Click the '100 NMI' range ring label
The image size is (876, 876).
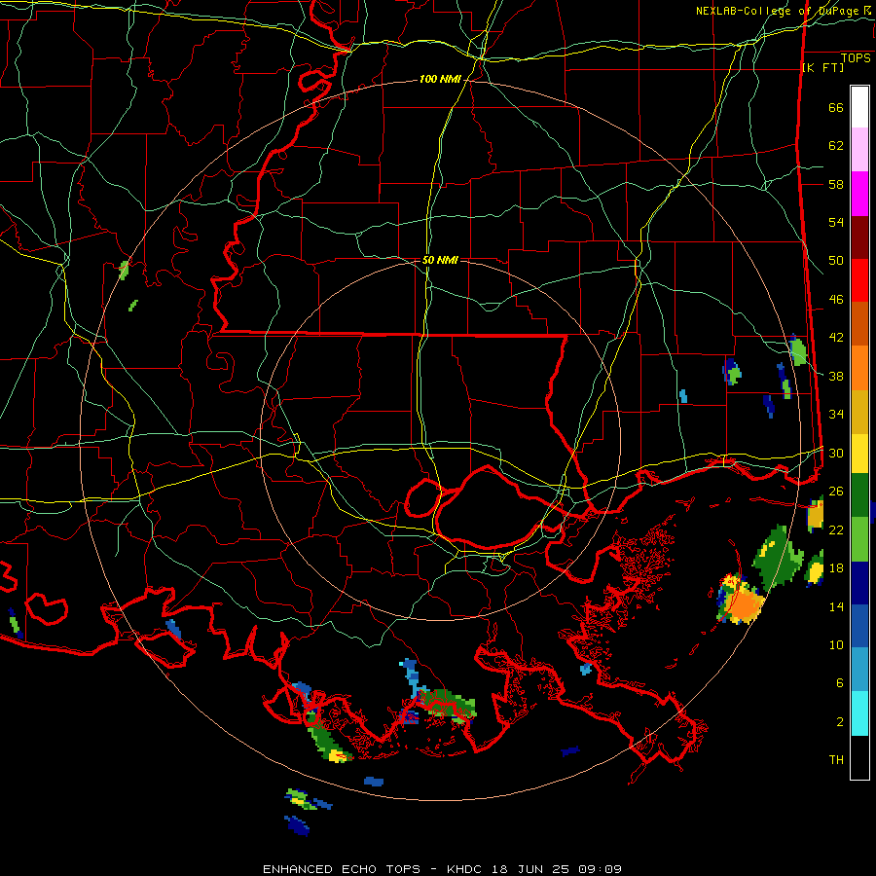[440, 79]
